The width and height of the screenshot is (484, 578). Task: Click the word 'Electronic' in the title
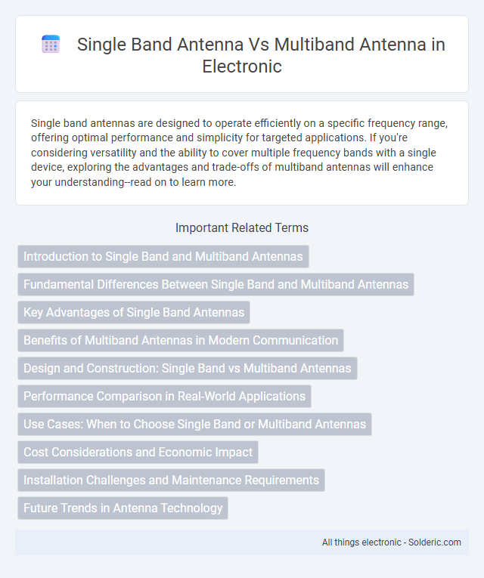pos(242,66)
